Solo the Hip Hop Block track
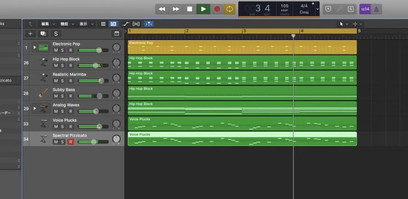 point(62,66)
